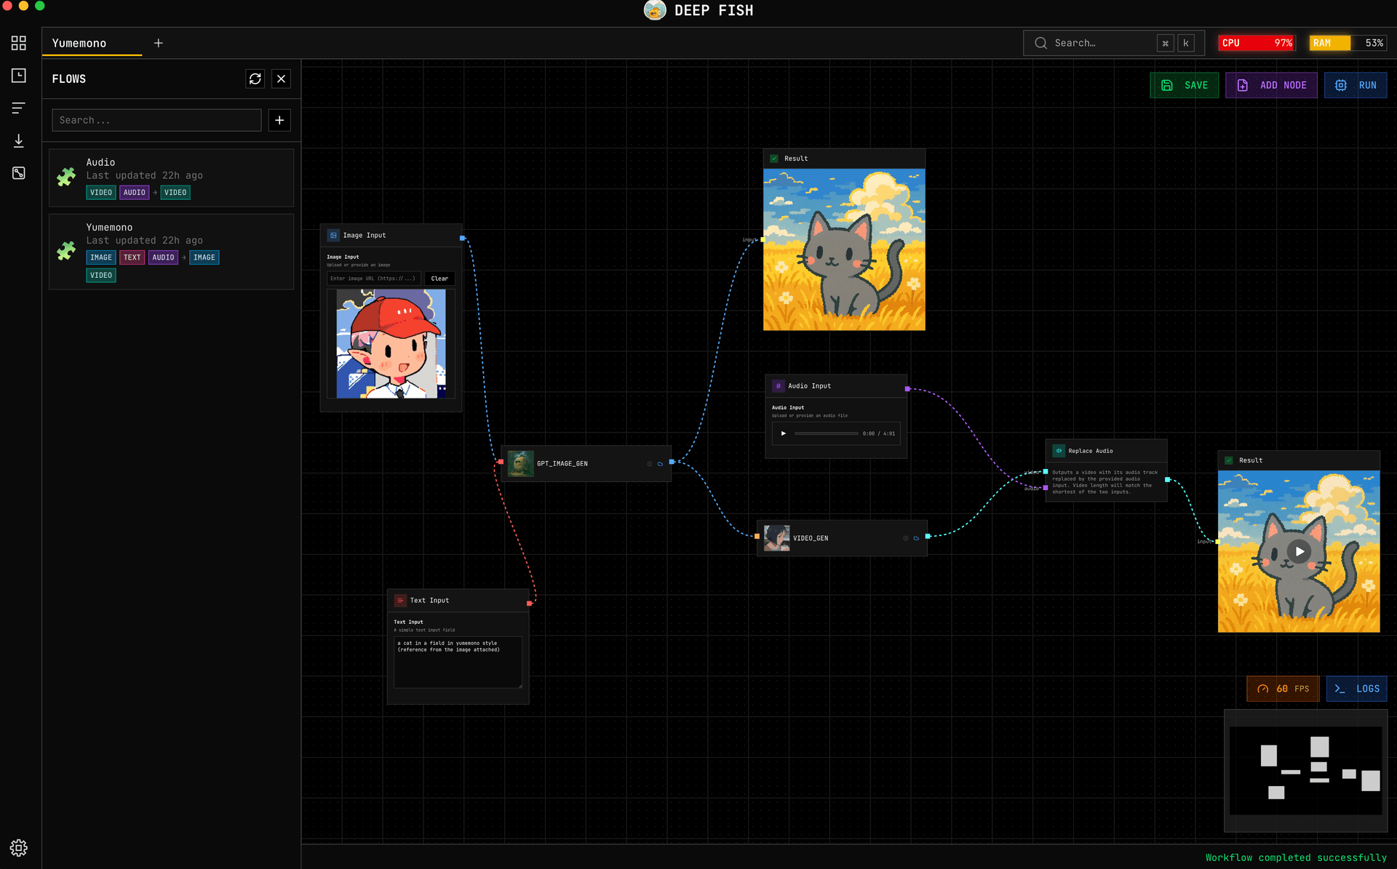
Task: Open the LOGS panel
Action: 1356,689
